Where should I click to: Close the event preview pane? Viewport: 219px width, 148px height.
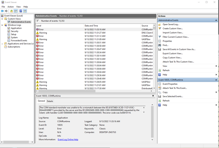153,96
